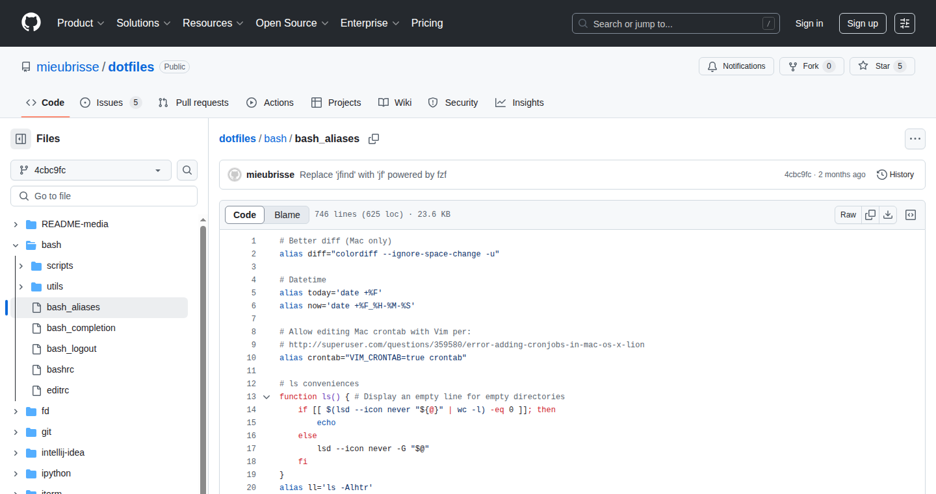
Task: Open the Insights tab
Action: point(519,103)
